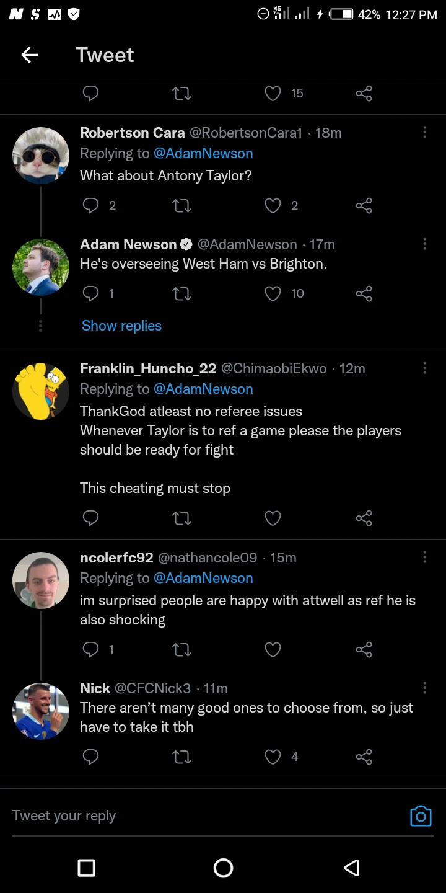446x893 pixels.
Task: Open more options for Franklin_Huncho_22's tweet
Action: (x=424, y=368)
